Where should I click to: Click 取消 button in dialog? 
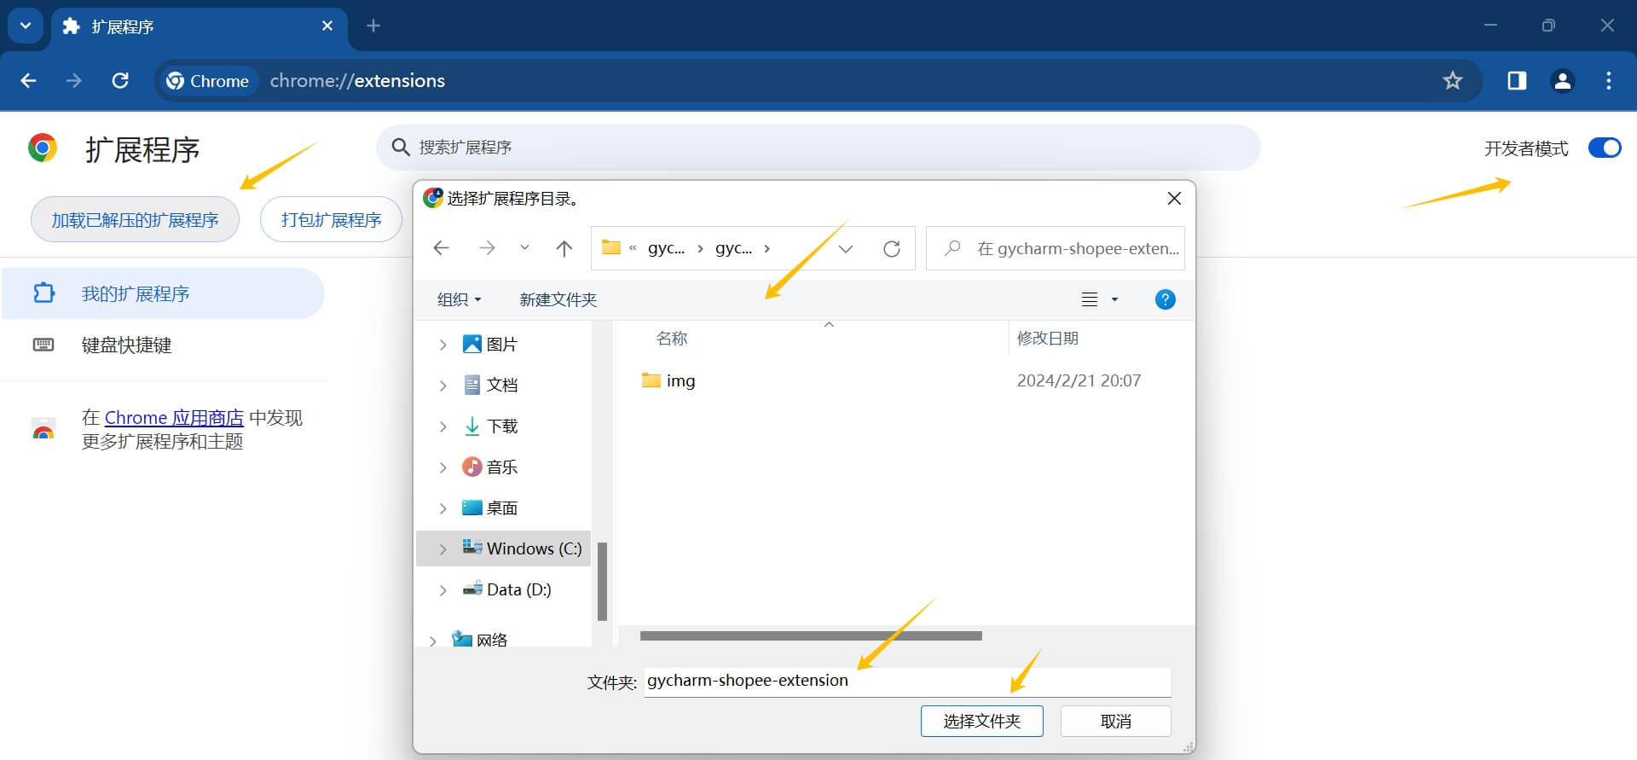coord(1115,721)
